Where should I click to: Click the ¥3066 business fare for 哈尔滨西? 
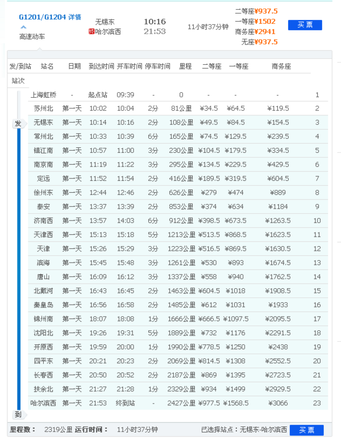(x=278, y=403)
